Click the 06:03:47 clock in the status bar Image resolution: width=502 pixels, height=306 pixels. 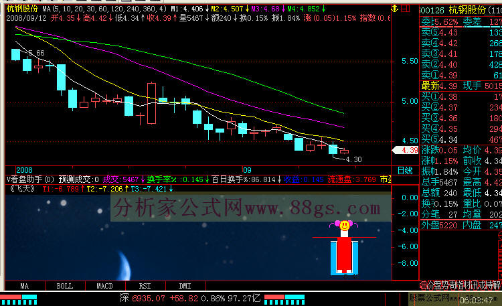477,301
